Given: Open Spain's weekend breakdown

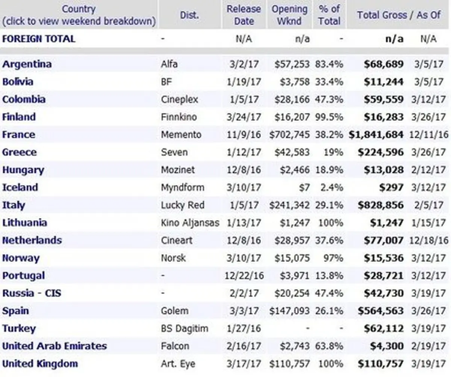Looking at the screenshot, I should (x=15, y=311).
